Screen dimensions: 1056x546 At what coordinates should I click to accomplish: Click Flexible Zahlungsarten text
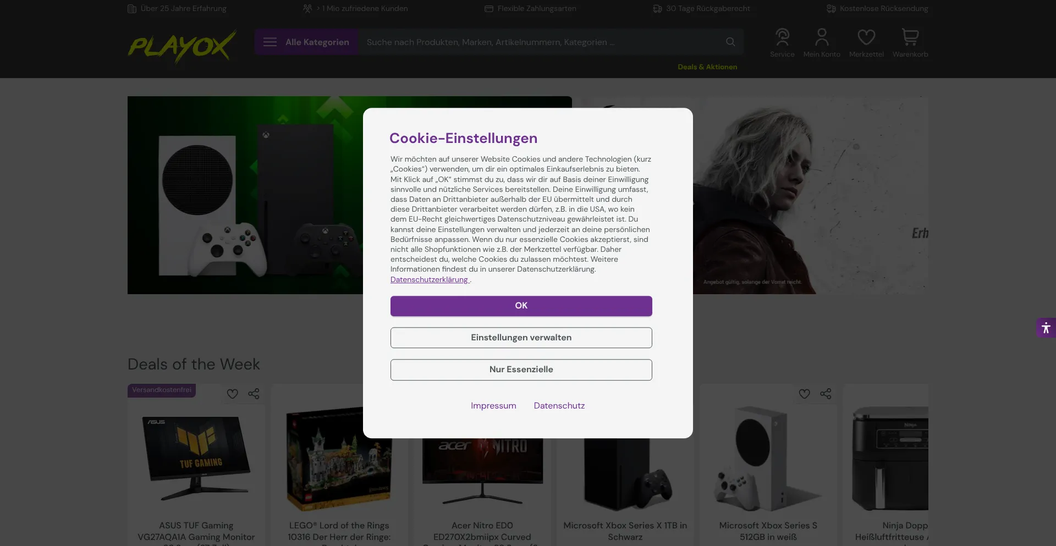(x=537, y=8)
